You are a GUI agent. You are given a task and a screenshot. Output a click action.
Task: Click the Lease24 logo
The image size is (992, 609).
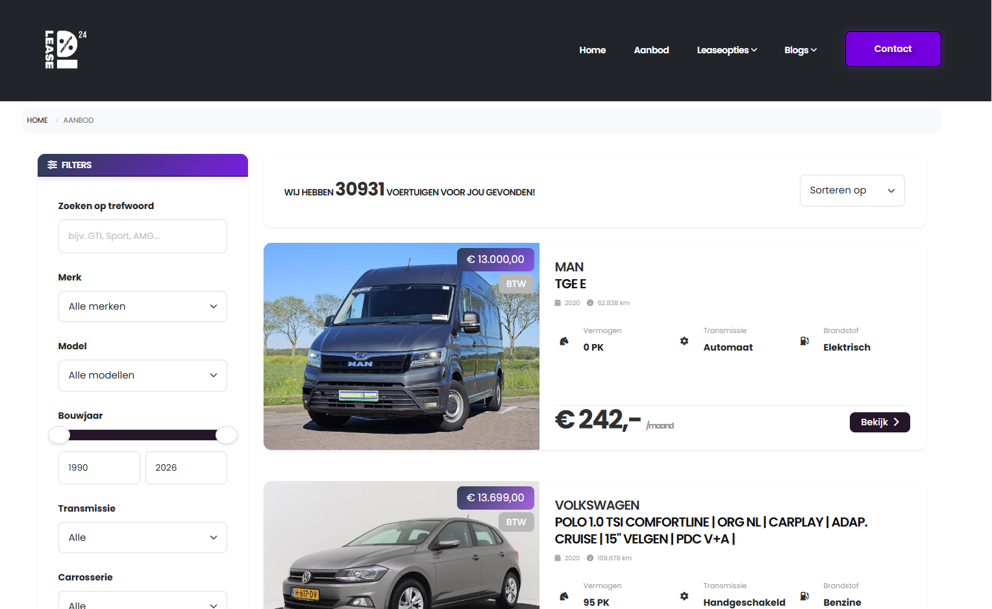[65, 49]
